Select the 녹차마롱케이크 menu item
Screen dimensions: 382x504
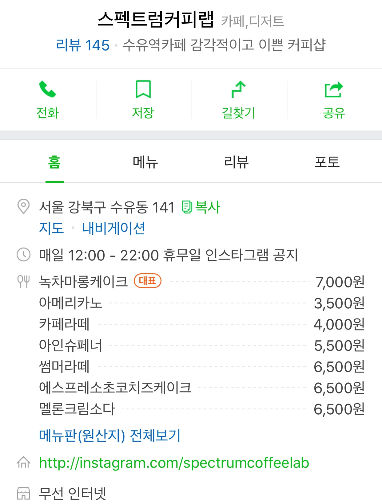[x=201, y=282]
